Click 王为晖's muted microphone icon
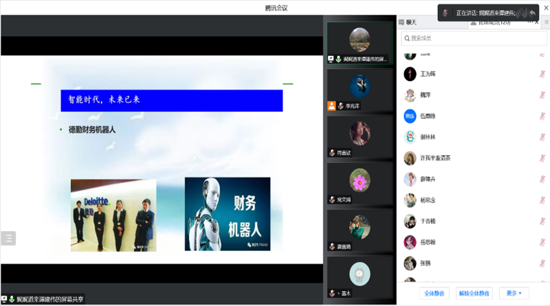550x306 pixels. click(542, 74)
